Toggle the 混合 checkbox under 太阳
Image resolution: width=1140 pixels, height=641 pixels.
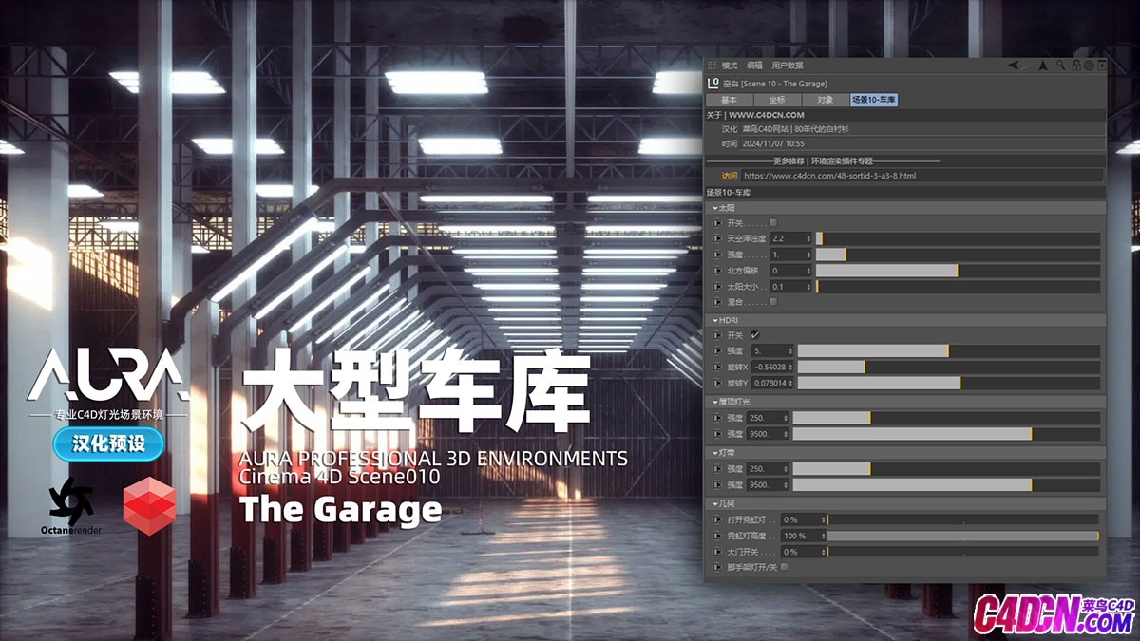(x=772, y=302)
